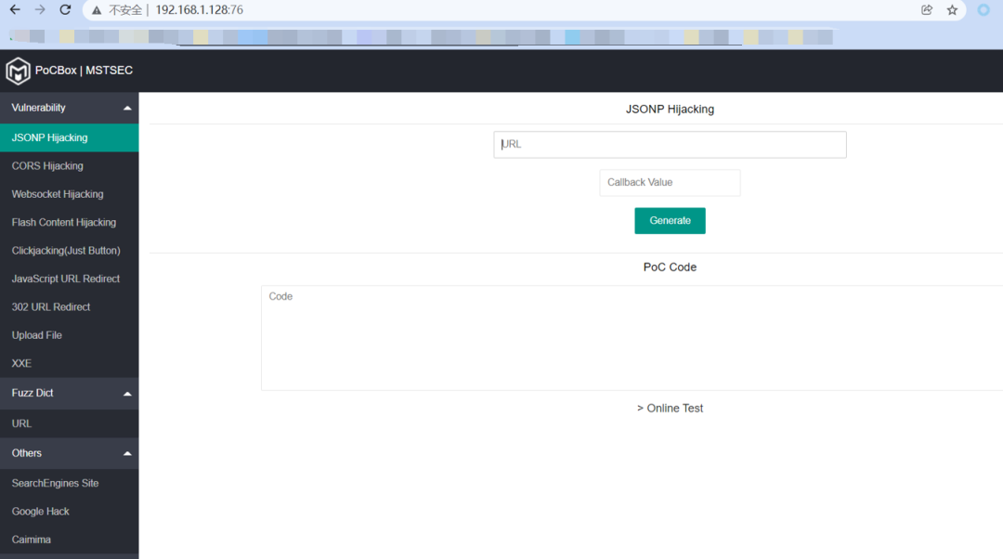Open 302 URL Redirect page
Viewport: 1003px width, 559px height.
(69, 306)
